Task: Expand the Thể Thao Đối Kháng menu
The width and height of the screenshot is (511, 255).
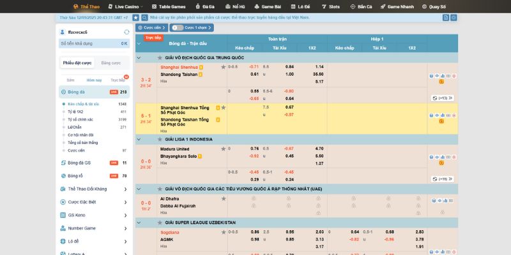Action: [x=125, y=189]
